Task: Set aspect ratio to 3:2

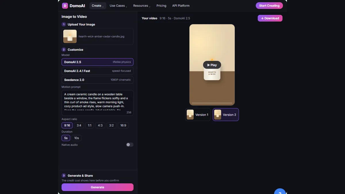Action: point(111,125)
